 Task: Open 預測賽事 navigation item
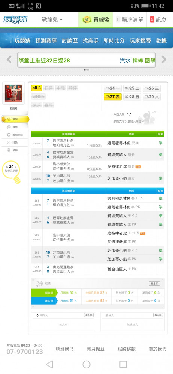(x=46, y=40)
